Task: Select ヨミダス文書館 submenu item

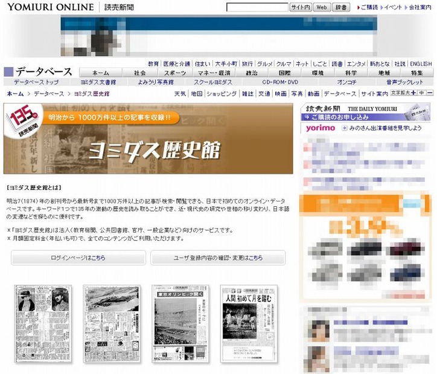Action: (98, 82)
